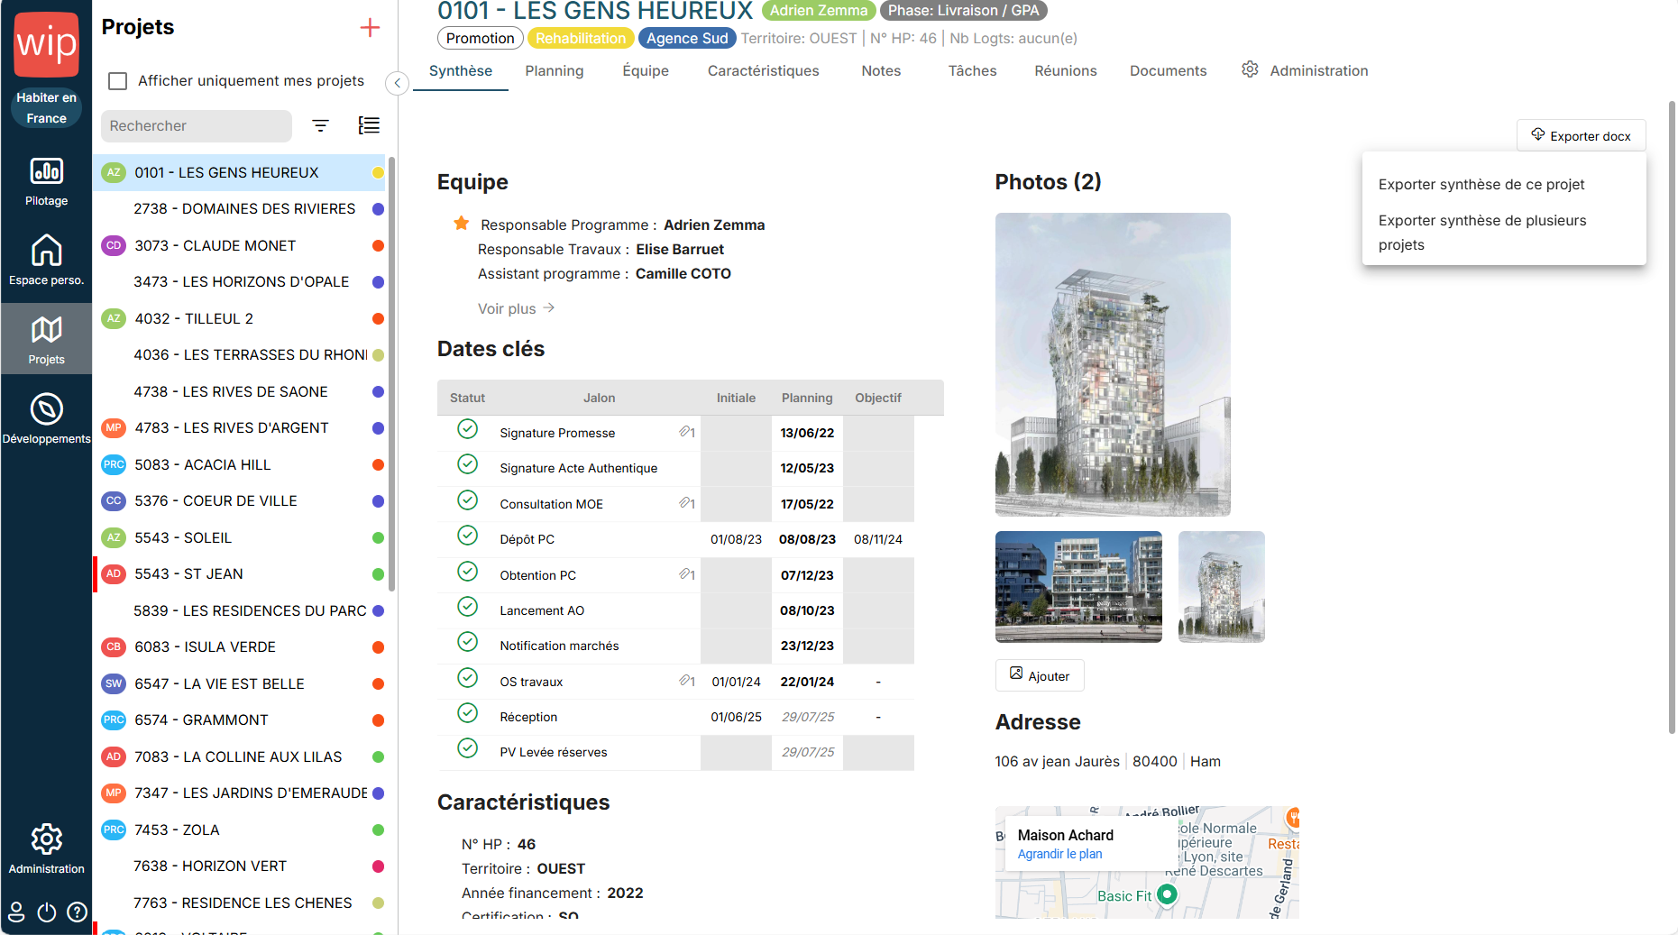Image resolution: width=1678 pixels, height=935 pixels.
Task: Select the Synthèse tab
Action: [461, 70]
